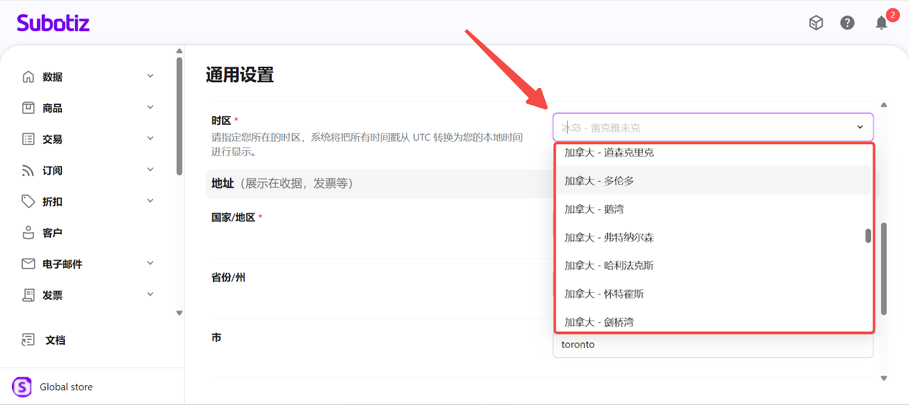Collapse the timezone dropdown arrow
Image resolution: width=909 pixels, height=405 pixels.
click(860, 127)
